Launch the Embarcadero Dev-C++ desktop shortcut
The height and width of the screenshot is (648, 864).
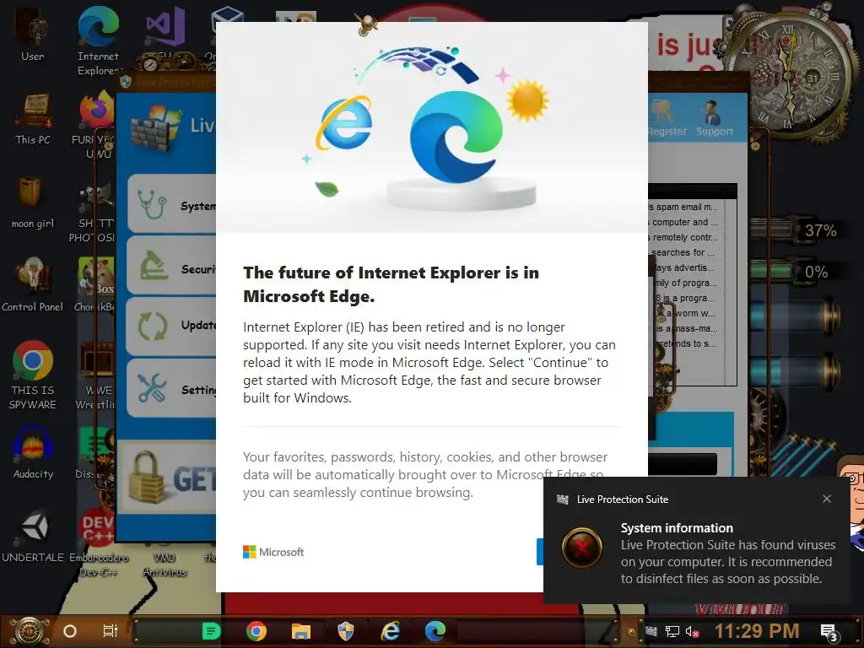click(98, 543)
